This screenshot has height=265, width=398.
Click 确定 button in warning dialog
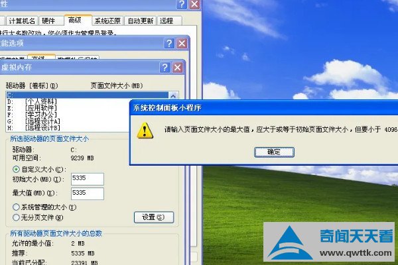274,152
